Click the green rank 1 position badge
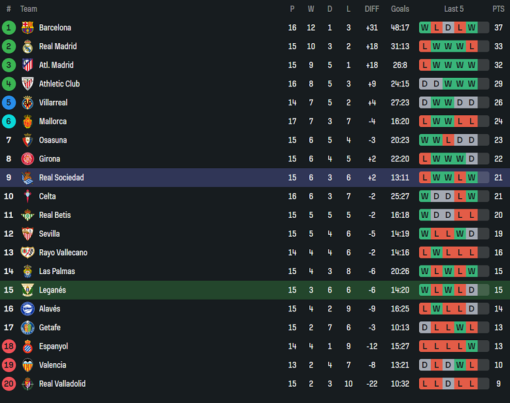 pyautogui.click(x=8, y=27)
